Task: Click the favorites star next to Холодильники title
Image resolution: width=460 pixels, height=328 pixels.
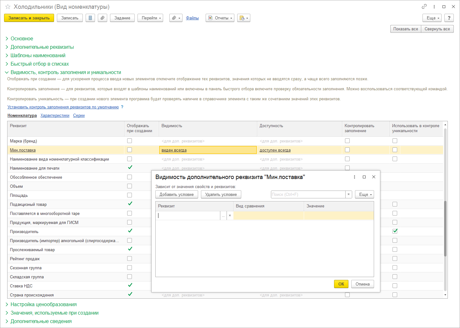Action: coord(8,7)
